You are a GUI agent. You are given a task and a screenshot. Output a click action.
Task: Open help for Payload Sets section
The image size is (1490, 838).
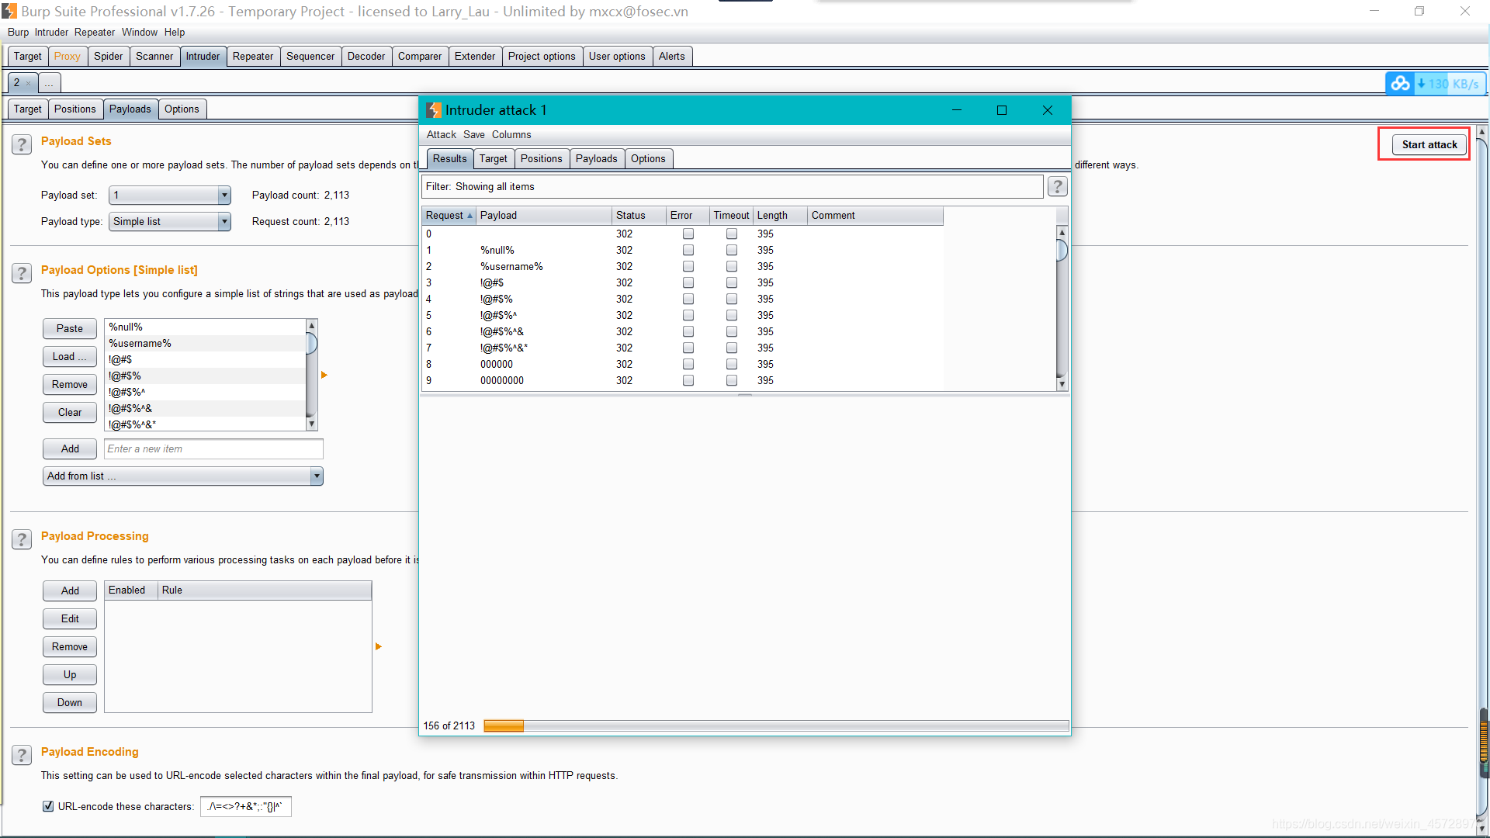[22, 144]
